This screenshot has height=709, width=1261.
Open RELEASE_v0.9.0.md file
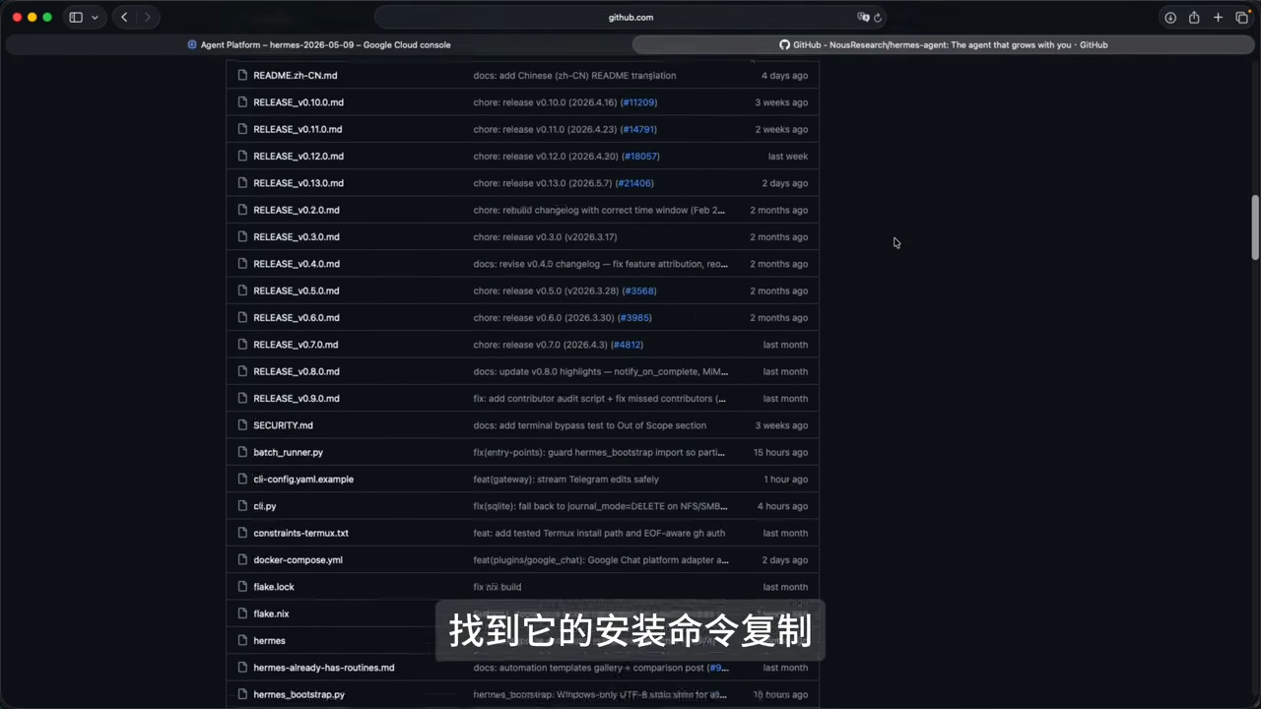click(297, 399)
